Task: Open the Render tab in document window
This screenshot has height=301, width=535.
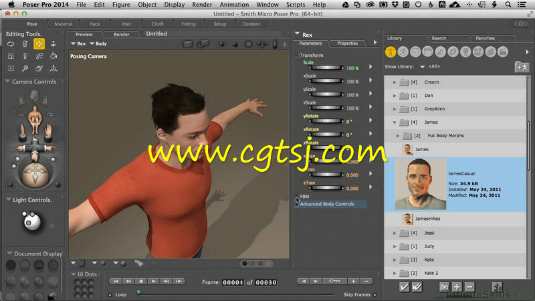Action: pos(122,34)
